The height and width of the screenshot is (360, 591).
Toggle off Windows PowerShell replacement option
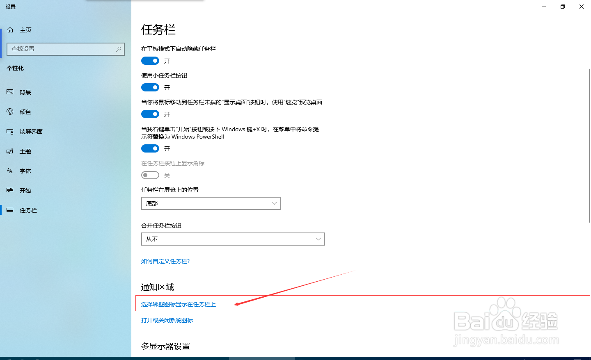(x=150, y=148)
